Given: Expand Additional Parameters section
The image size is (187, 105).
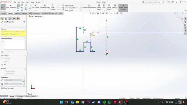Looking at the screenshot, I should click(x=25, y=88).
